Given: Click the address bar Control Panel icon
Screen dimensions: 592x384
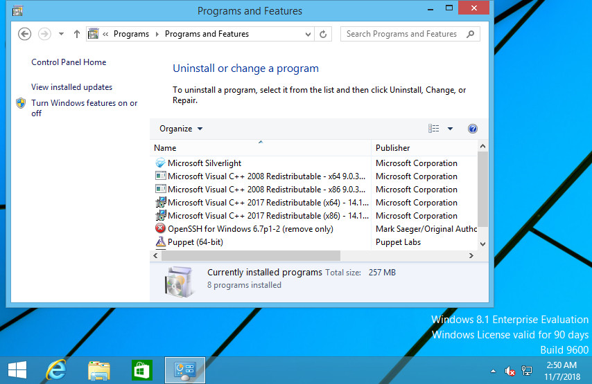Looking at the screenshot, I should 94,34.
